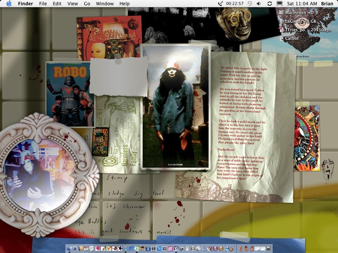Click the phone status icon in menu bar
This screenshot has height=253, width=338.
220,4
